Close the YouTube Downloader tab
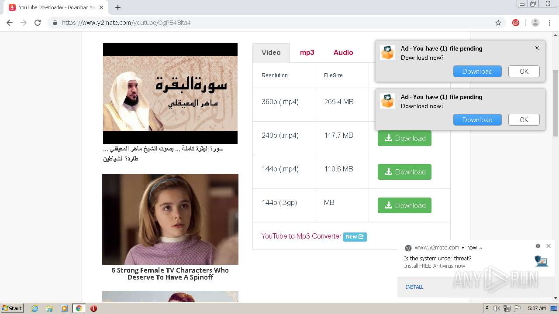The height and width of the screenshot is (314, 559). pyautogui.click(x=101, y=7)
